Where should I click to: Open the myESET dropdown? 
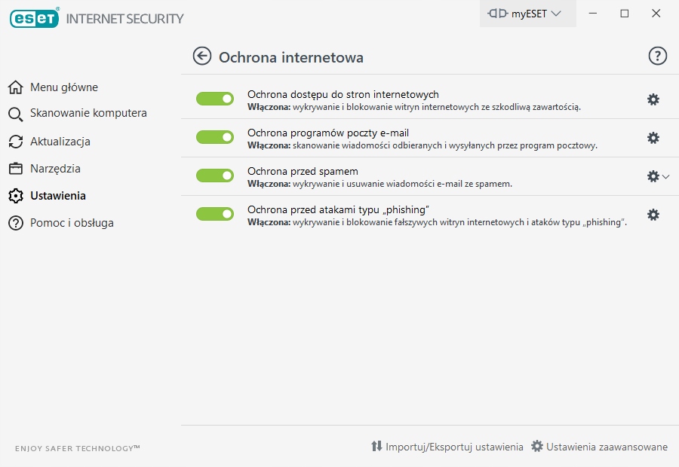(x=527, y=14)
